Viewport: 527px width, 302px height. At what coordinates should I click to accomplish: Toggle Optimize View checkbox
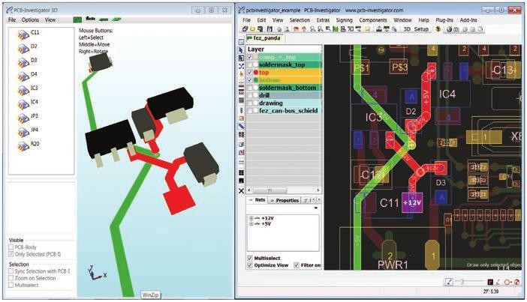(250, 265)
